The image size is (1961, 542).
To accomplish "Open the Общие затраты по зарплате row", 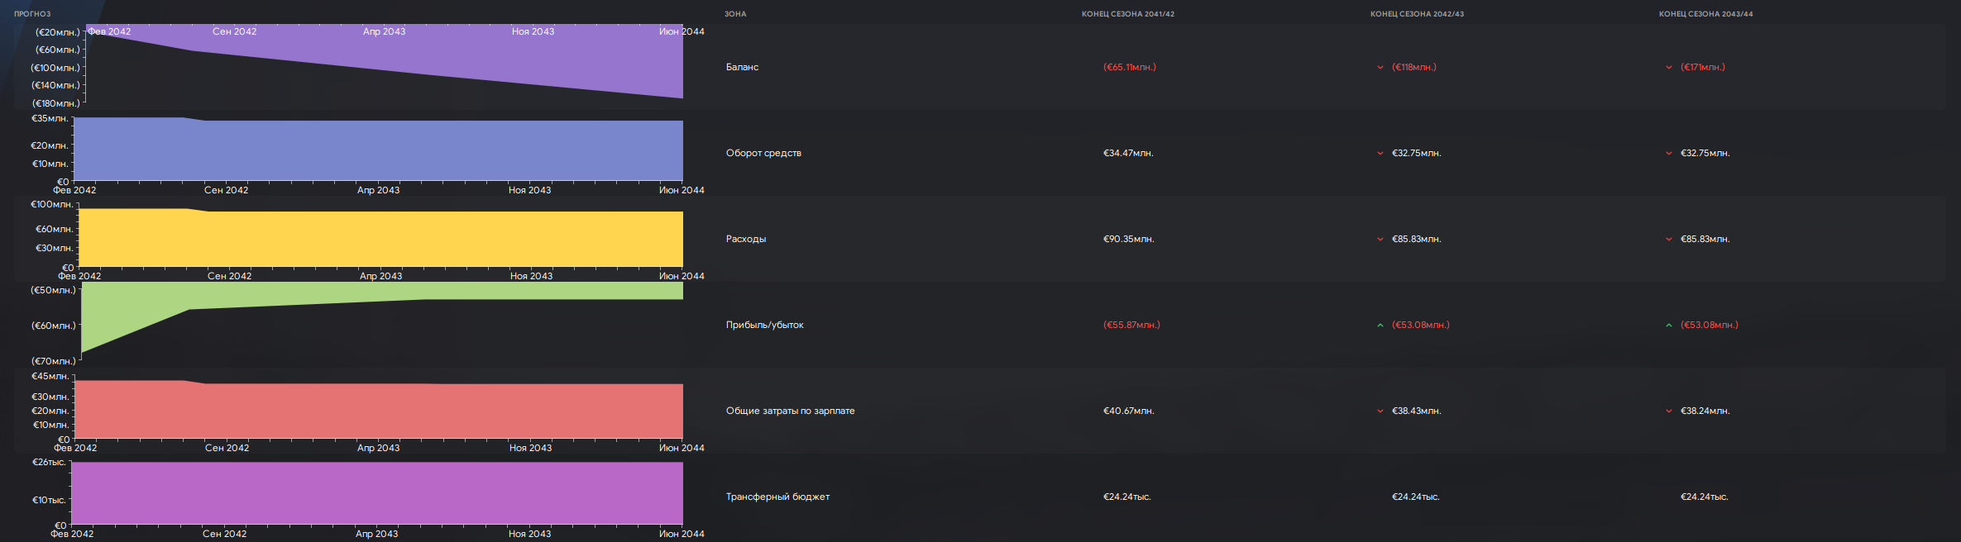I will click(790, 411).
